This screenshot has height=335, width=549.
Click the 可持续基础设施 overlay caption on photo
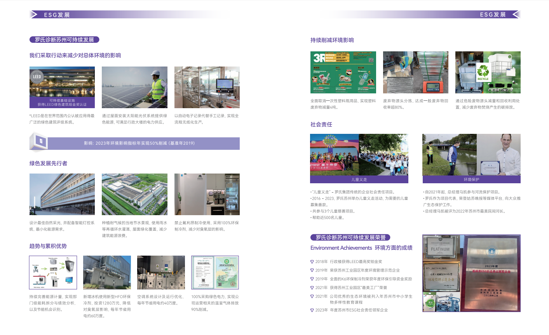click(x=62, y=103)
